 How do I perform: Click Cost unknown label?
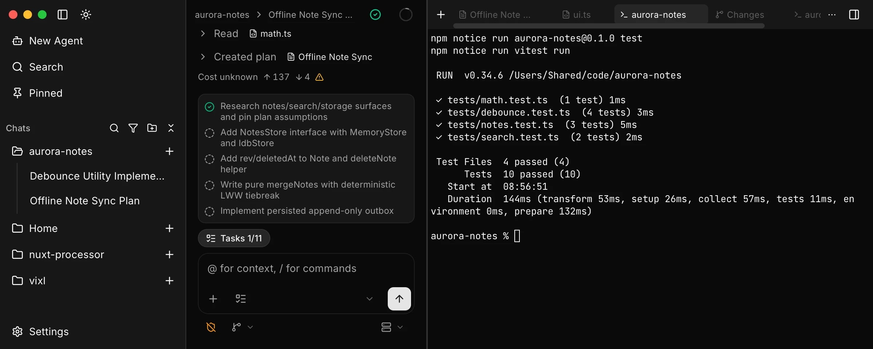pyautogui.click(x=228, y=77)
